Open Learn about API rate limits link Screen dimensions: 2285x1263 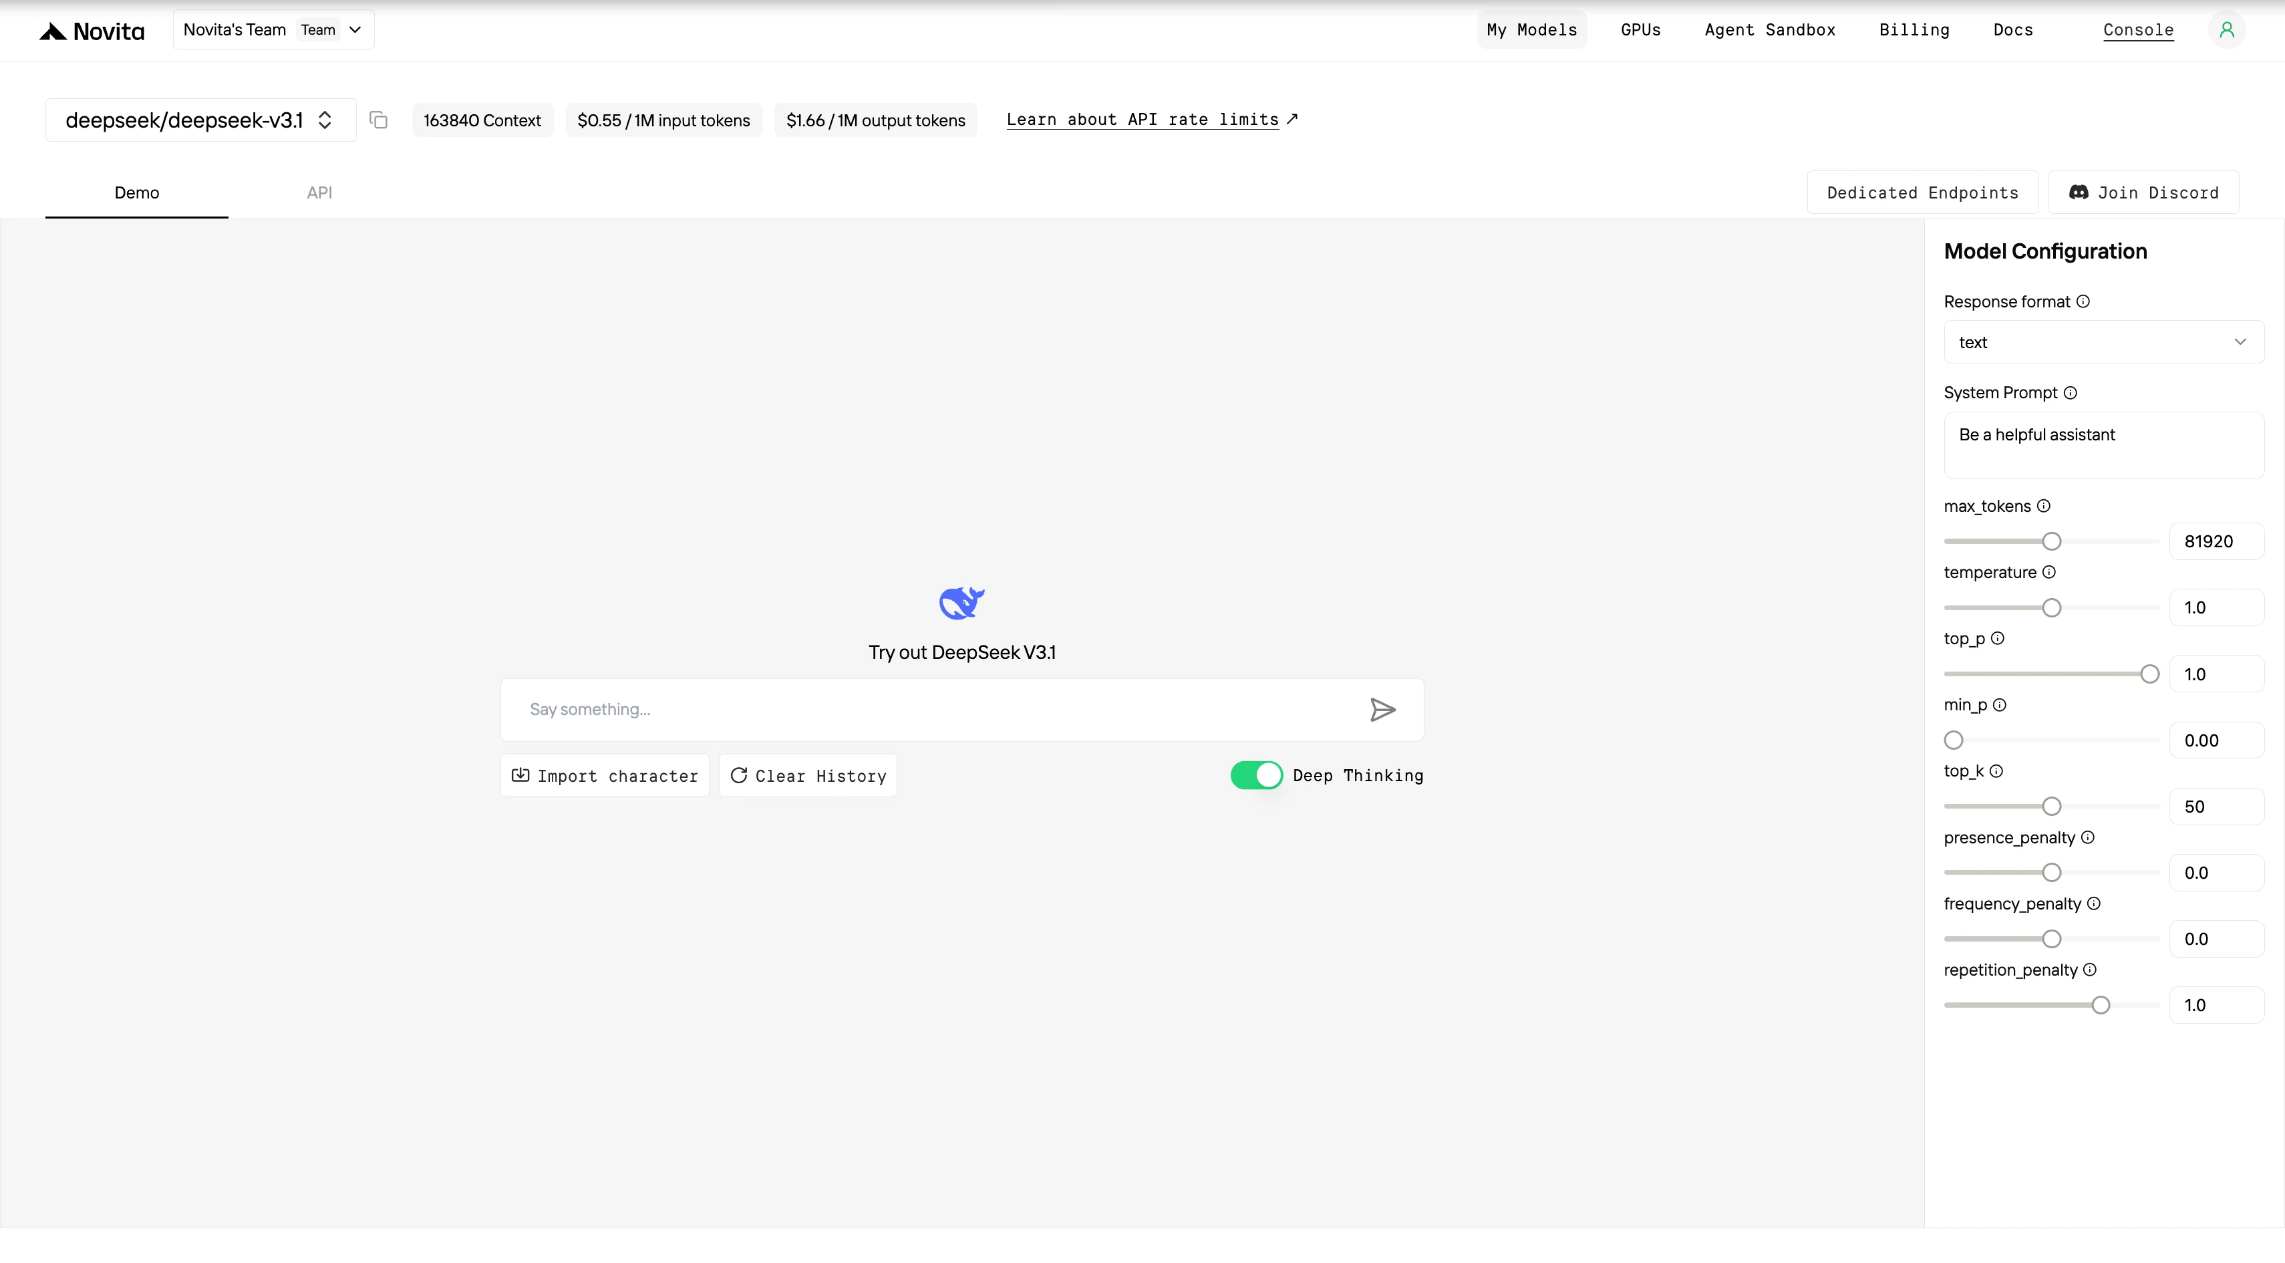[1153, 120]
